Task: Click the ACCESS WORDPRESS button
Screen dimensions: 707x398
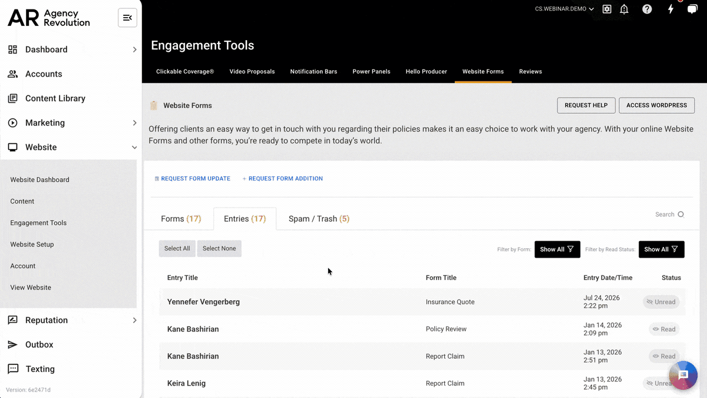Action: tap(656, 106)
